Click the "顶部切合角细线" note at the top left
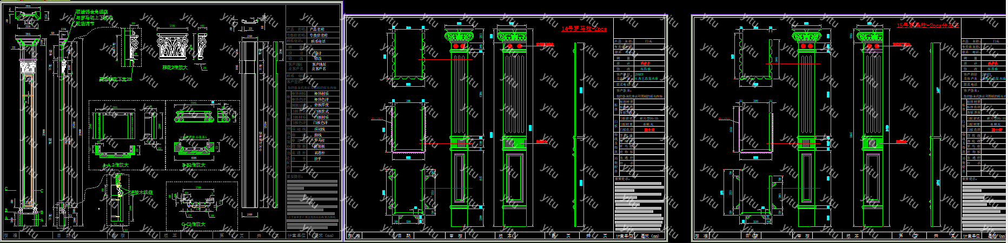The height and width of the screenshot is (243, 1008). (x=91, y=12)
